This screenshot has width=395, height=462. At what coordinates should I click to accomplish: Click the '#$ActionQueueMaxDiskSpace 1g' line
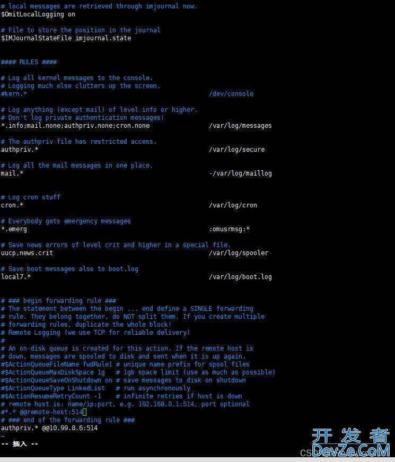53,372
